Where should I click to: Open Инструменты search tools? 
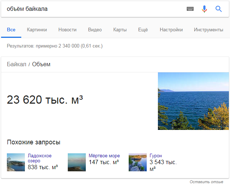pos(209,30)
